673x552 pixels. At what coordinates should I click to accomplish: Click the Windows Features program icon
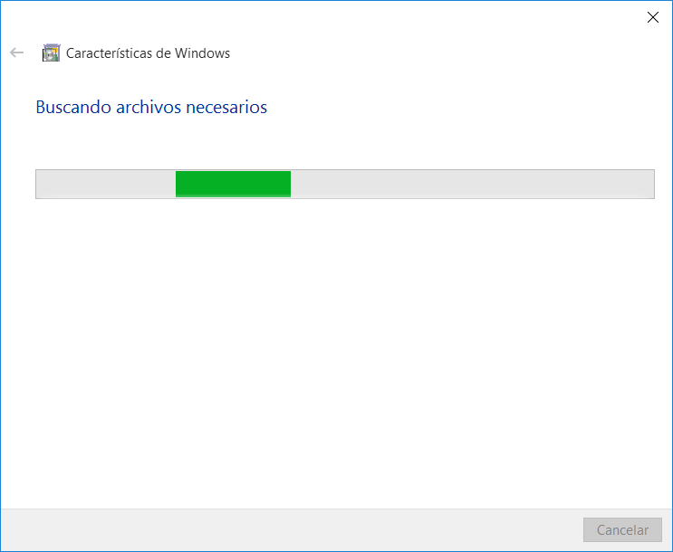tap(51, 52)
